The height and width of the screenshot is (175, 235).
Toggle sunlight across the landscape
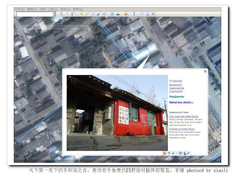pyautogui.click(x=118, y=14)
